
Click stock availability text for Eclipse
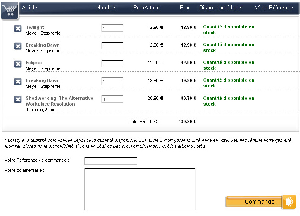point(229,65)
